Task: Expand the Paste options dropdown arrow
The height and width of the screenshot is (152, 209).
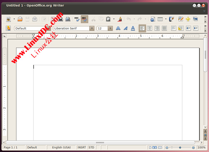Action: (x=114, y=19)
